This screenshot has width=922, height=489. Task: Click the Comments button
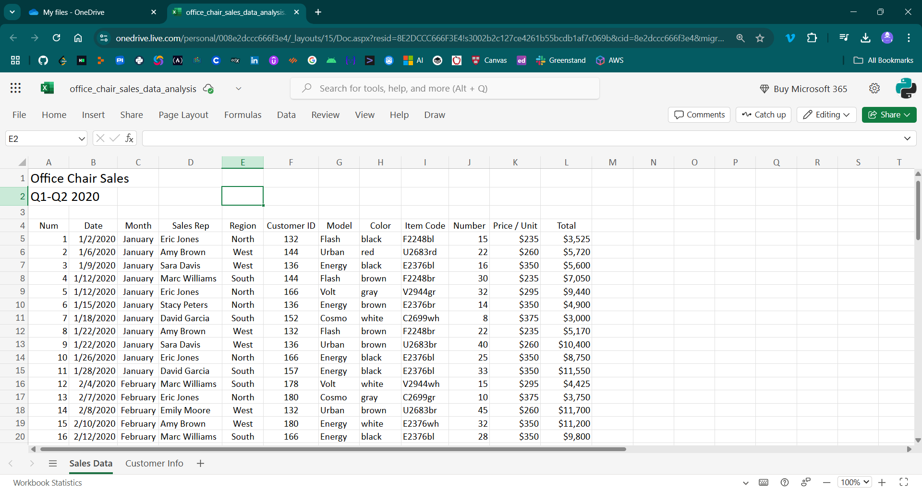point(699,115)
